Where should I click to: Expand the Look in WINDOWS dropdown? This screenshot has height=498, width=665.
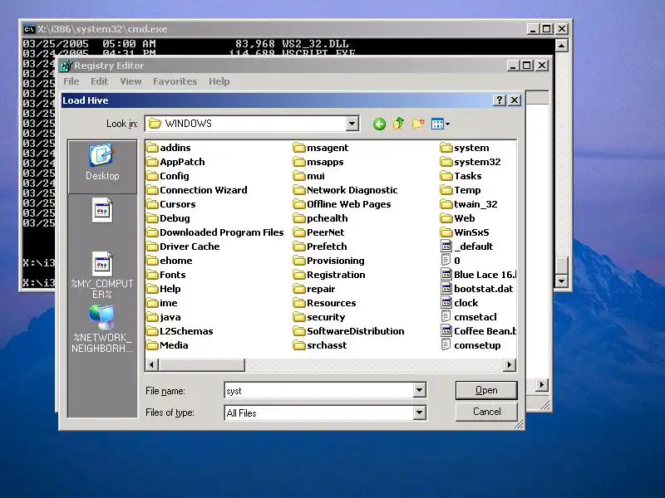(352, 124)
